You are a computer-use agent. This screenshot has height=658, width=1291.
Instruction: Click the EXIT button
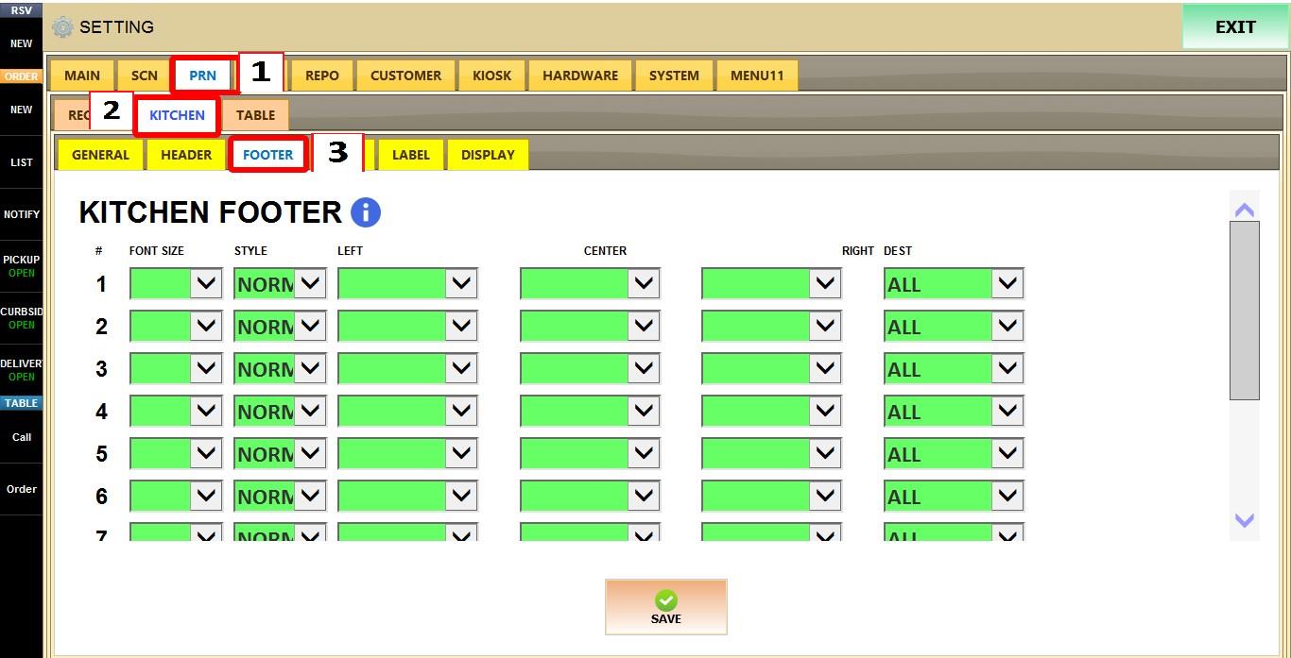(x=1235, y=27)
